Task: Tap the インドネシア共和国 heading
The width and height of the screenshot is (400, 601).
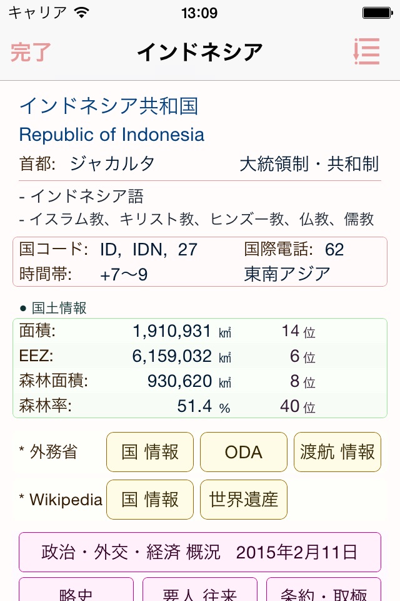Action: pos(109,106)
